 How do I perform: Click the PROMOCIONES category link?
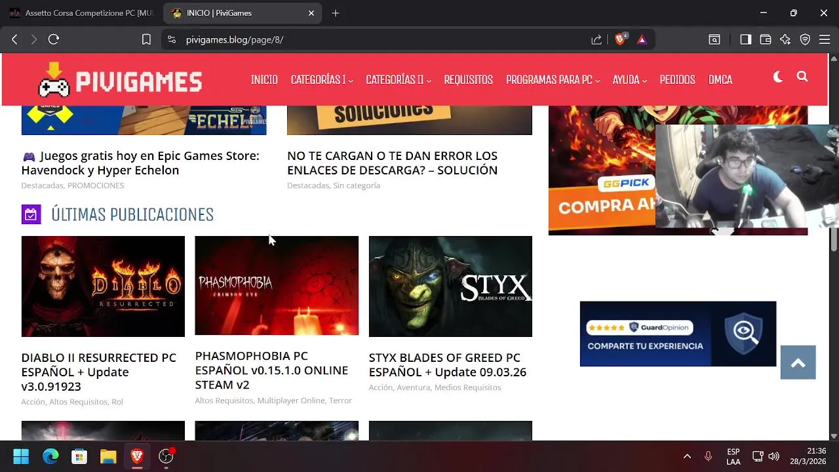tap(96, 186)
